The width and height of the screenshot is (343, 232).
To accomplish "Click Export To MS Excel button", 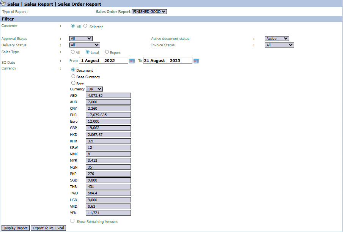I will (x=48, y=228).
